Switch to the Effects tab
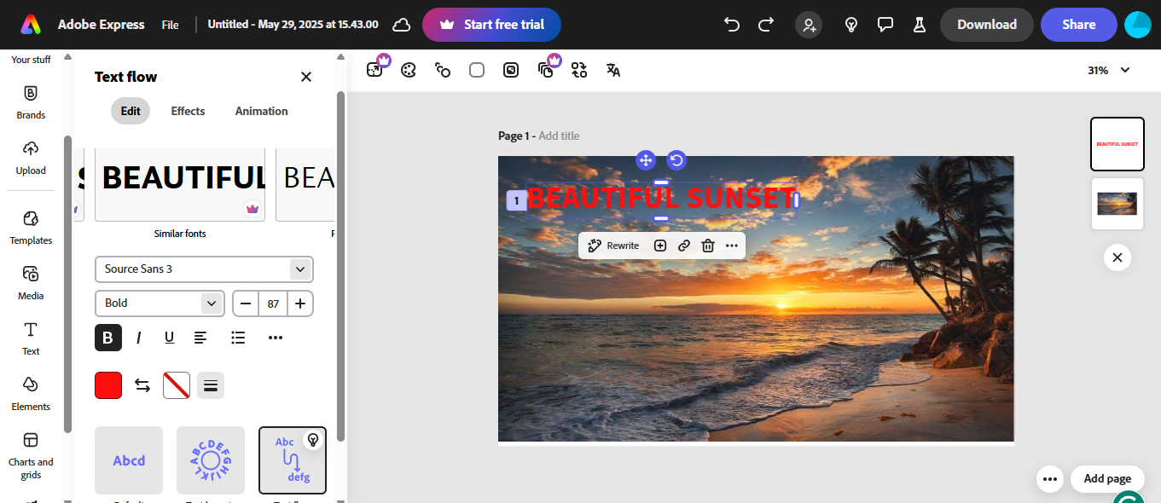The height and width of the screenshot is (503, 1161). 188,111
